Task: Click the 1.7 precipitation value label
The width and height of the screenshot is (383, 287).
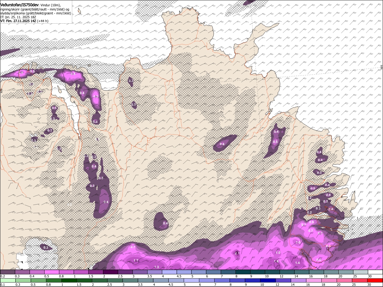Action: click(136, 260)
